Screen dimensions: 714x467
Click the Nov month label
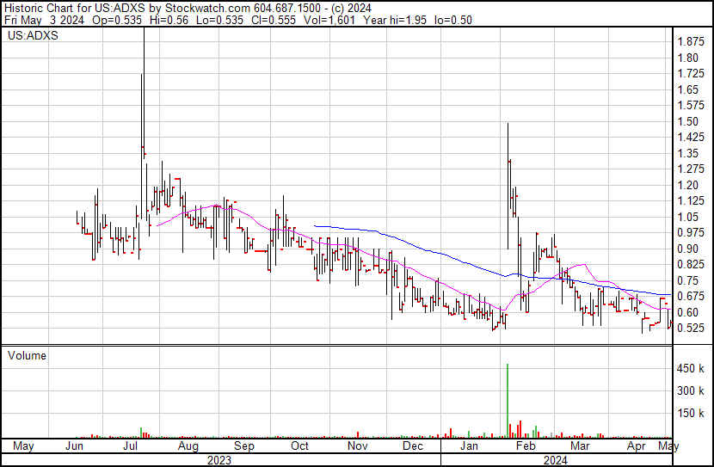point(358,446)
